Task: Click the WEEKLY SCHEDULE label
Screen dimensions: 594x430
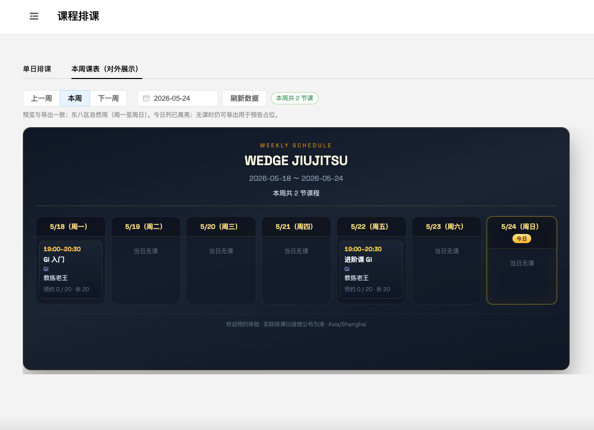Action: [x=296, y=145]
